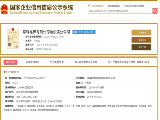Click the 存续(在营、开业、在册) status badge
Viewport: 160px width, 120px height.
coord(84,32)
